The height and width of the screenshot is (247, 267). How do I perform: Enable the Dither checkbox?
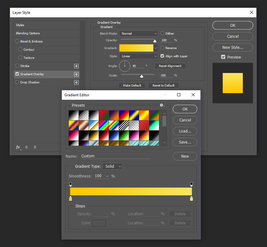point(162,33)
